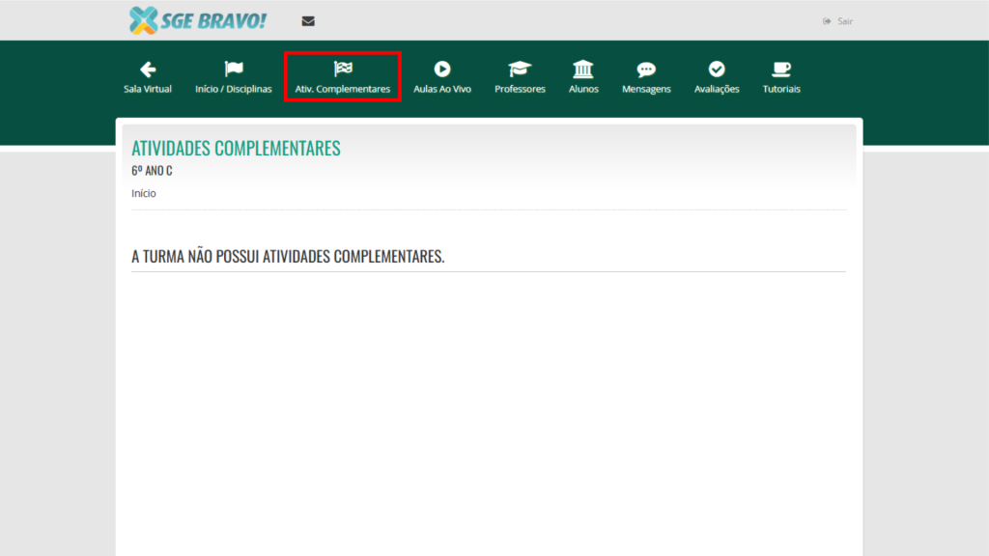Open the envelope mail icon in header

tap(308, 21)
